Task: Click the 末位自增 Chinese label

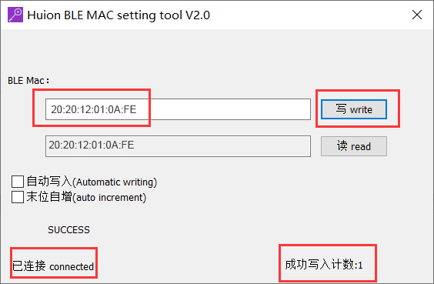Action: tap(49, 197)
